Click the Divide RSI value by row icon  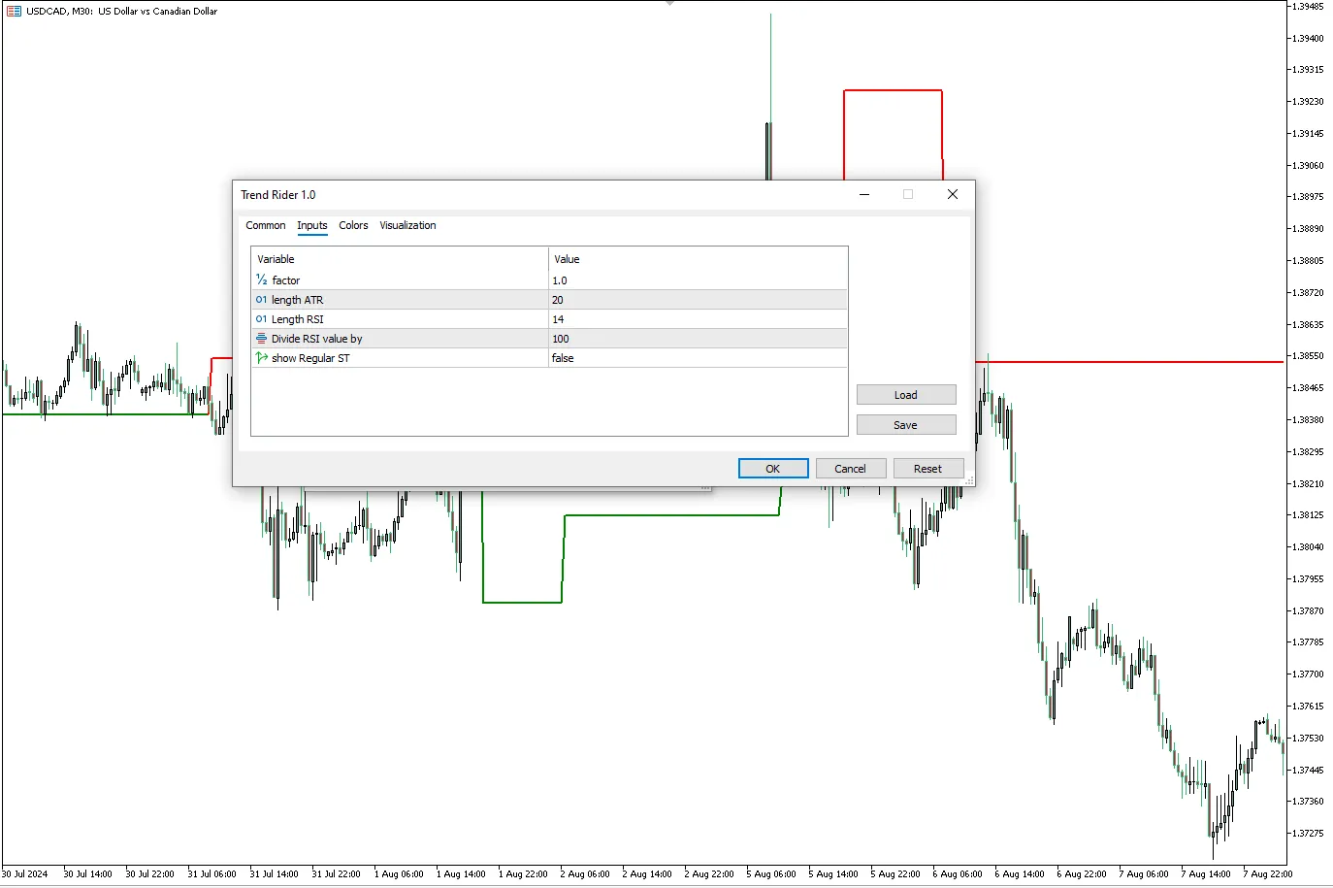261,338
